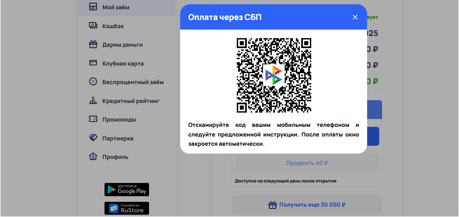Screen dimensions: 459x217
Task: Click the Клубная карта card icon
Action: pos(93,63)
